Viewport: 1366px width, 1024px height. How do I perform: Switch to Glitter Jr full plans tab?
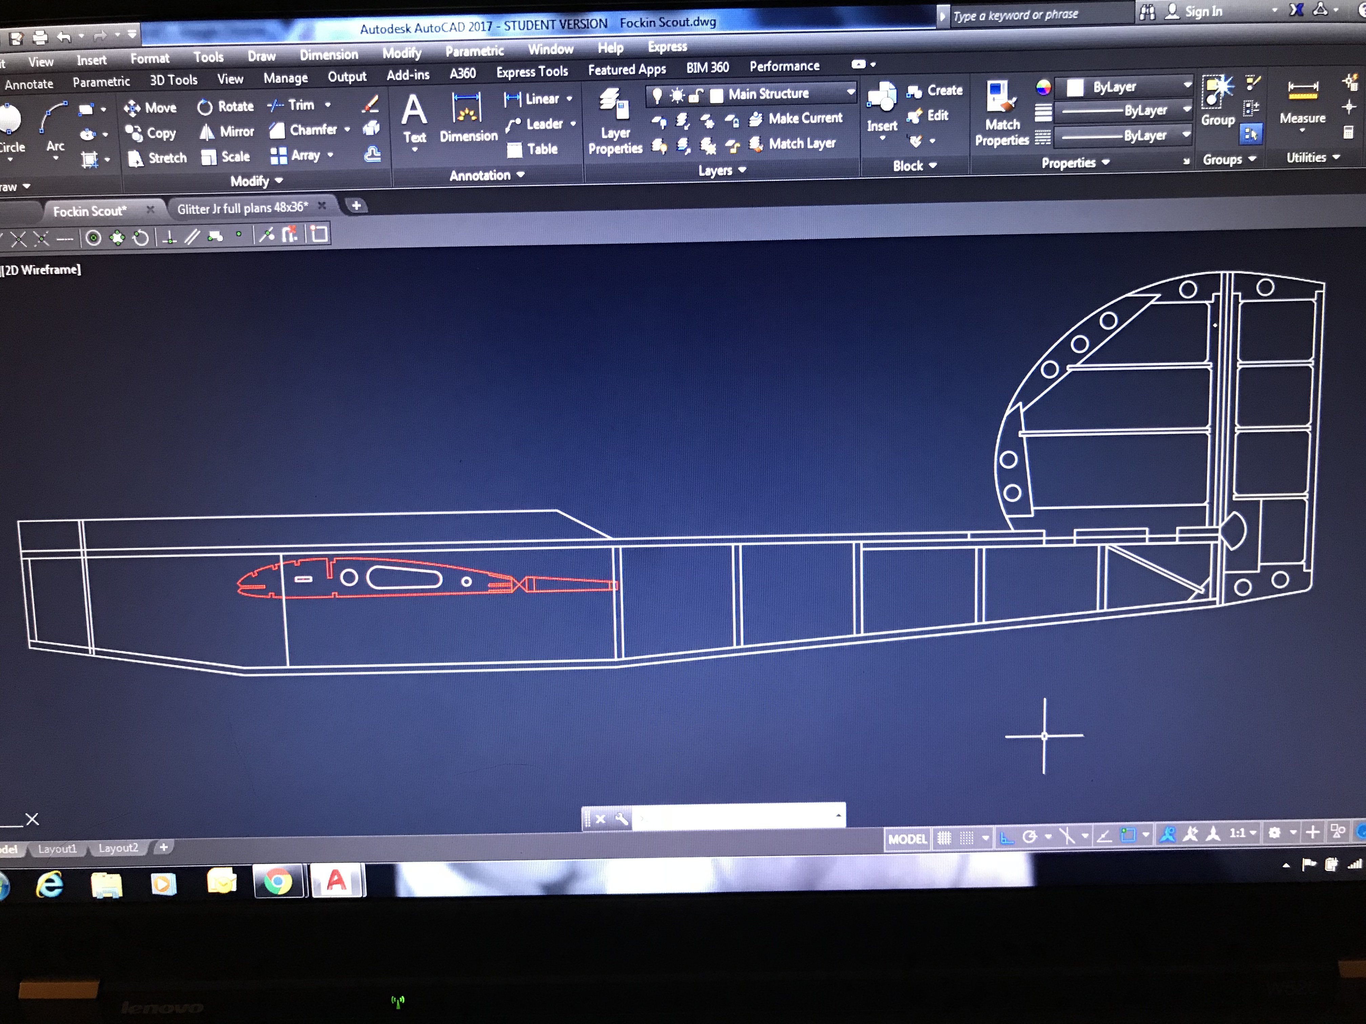point(243,208)
